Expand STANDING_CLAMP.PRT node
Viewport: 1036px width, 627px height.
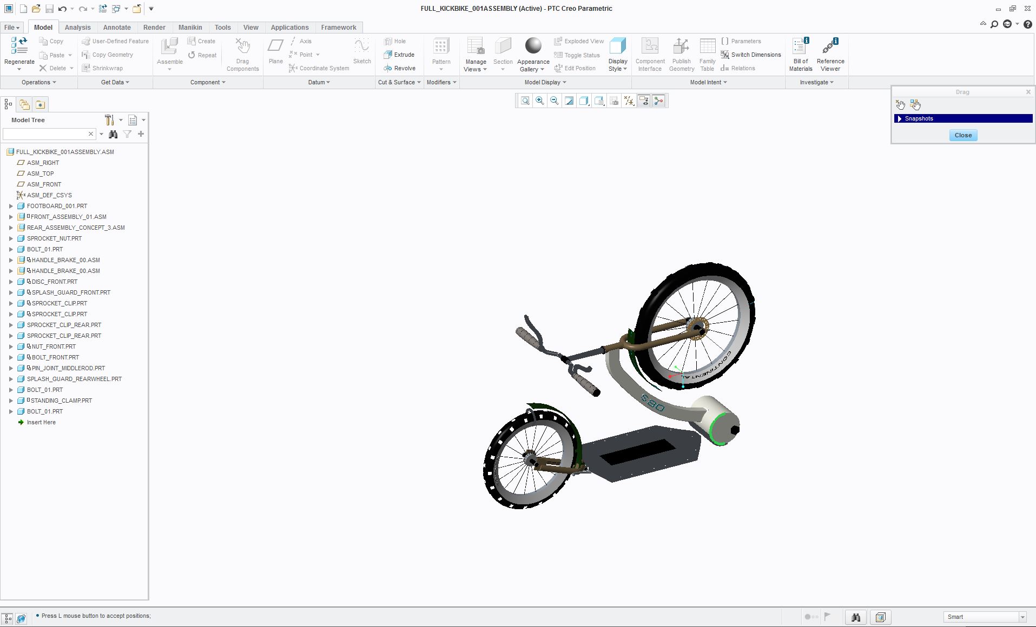click(x=11, y=401)
